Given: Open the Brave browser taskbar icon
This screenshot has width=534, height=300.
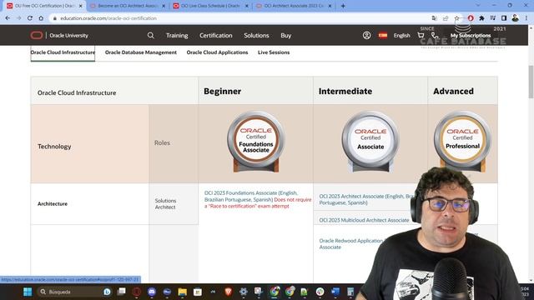Looking at the screenshot, I should pos(228,292).
